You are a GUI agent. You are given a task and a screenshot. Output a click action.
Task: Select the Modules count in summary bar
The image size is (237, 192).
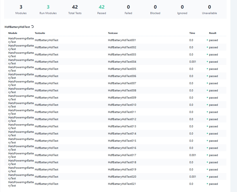click(x=21, y=7)
